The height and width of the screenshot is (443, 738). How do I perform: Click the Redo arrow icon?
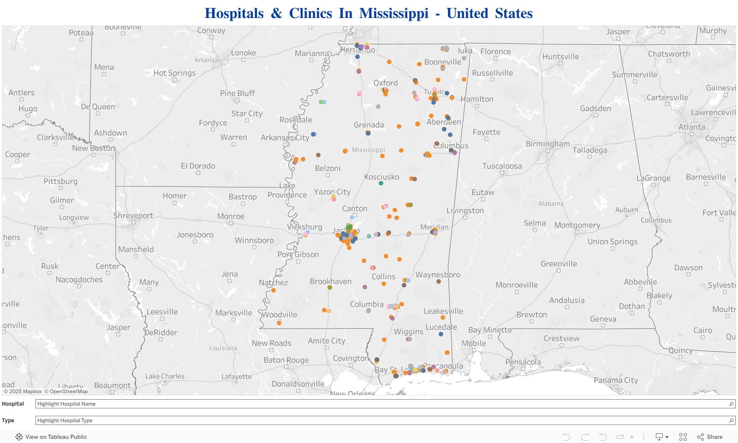coord(585,437)
